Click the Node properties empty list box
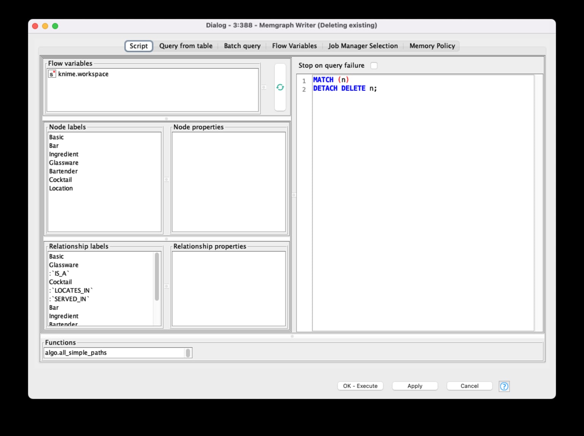Viewport: 584px width, 436px height. click(x=229, y=182)
